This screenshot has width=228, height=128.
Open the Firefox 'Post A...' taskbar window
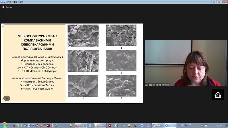coord(80,125)
